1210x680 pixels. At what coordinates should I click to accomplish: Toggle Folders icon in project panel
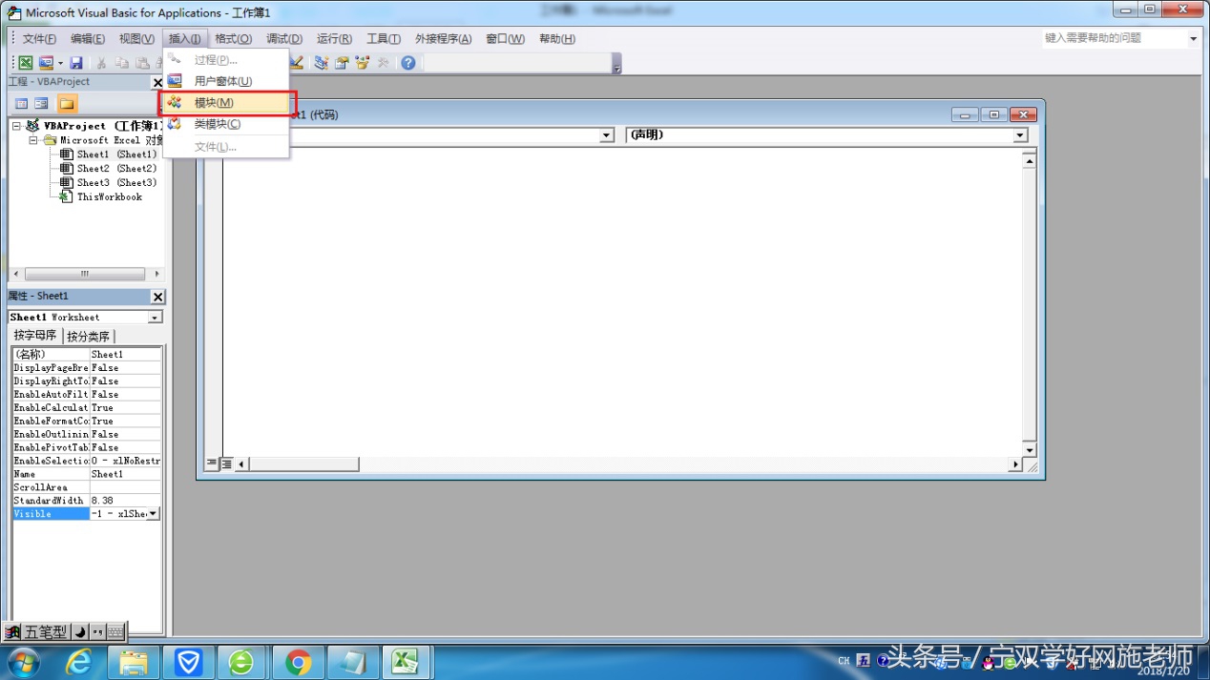(67, 103)
